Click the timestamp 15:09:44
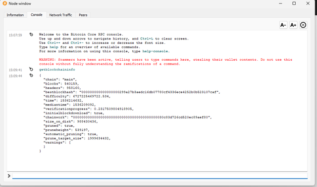 click(x=15, y=76)
